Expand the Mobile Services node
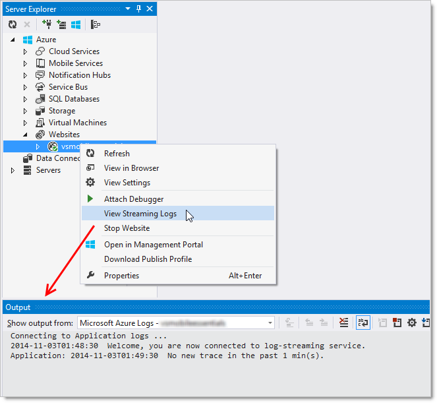This screenshot has height=403, width=437. [25, 63]
